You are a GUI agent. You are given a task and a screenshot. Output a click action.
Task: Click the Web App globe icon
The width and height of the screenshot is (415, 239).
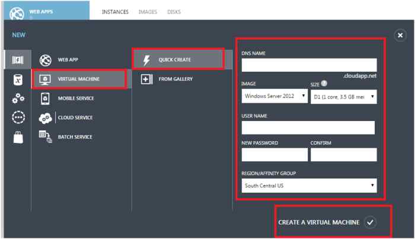click(x=46, y=60)
